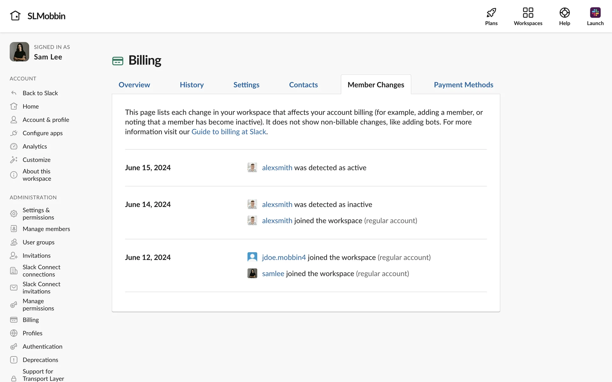Image resolution: width=612 pixels, height=382 pixels.
Task: Go Back to Slack from sidebar
Action: 40,93
